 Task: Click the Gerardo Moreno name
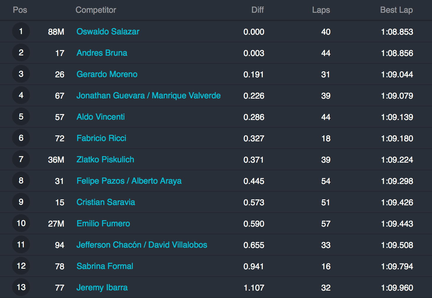pos(107,74)
